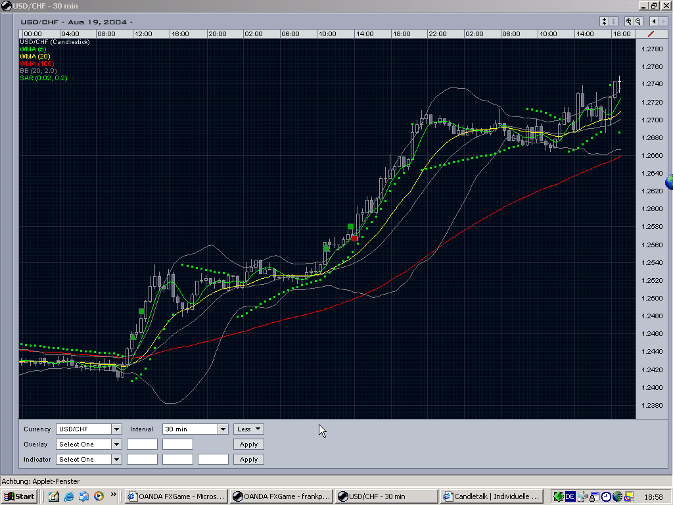
Task: Open the Currency dropdown showing USD/CHF
Action: 89,429
